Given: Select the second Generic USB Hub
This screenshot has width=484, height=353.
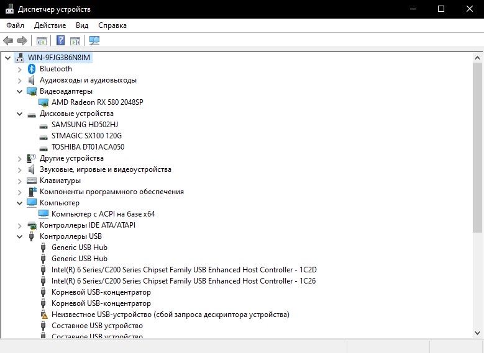Looking at the screenshot, I should click(80, 258).
